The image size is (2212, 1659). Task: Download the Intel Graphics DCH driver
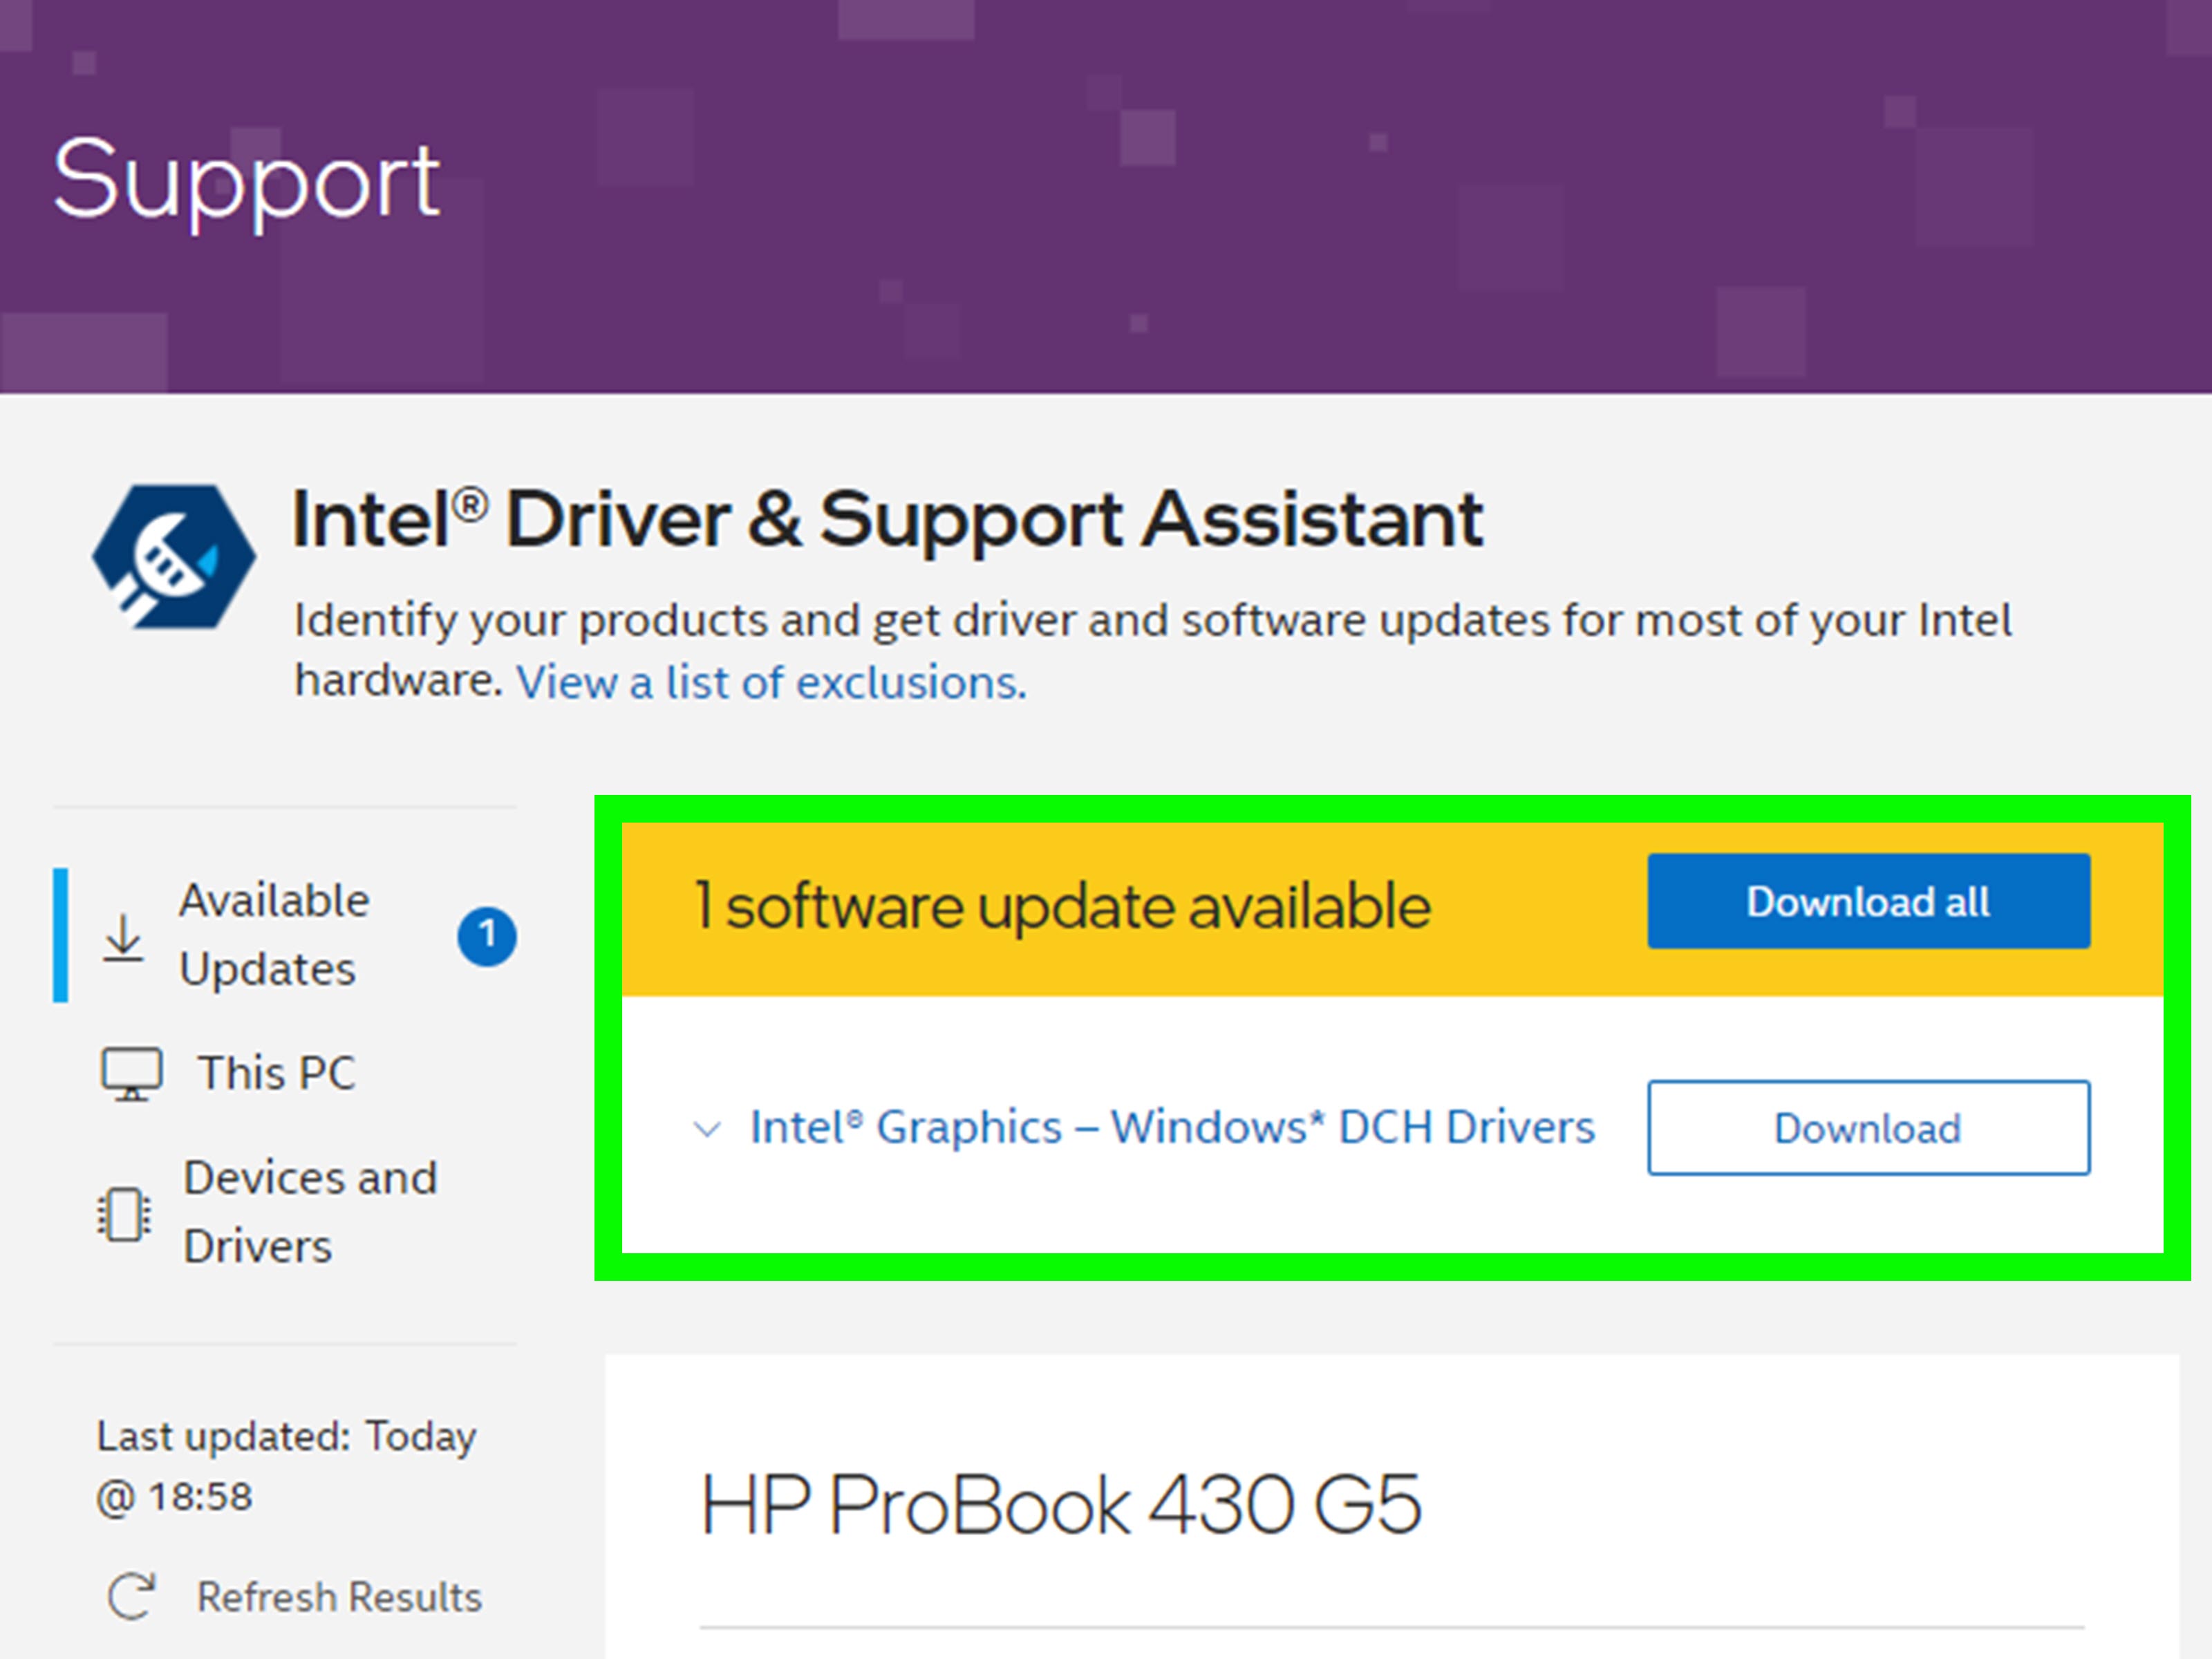click(1868, 1128)
